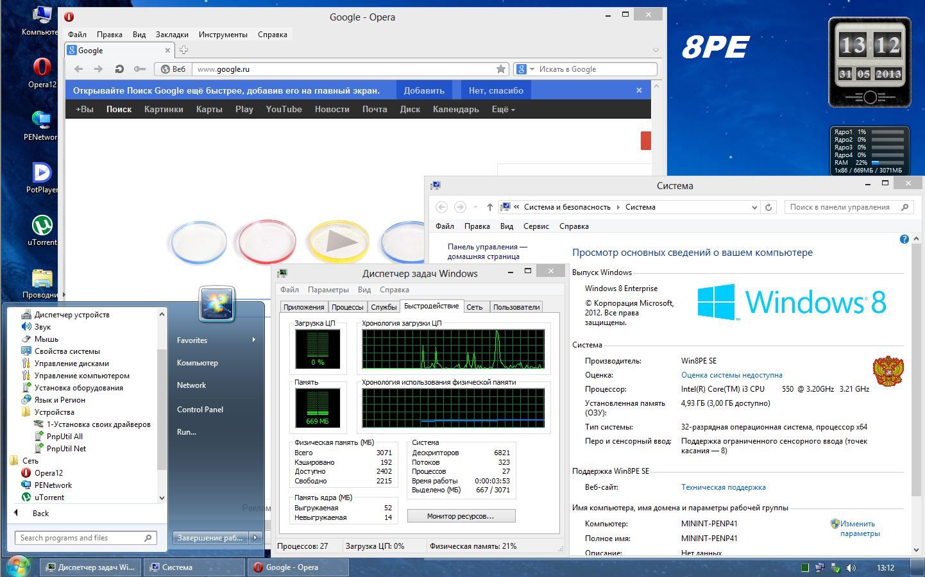Viewport: 925px width, 577px height.
Task: Open the Проводник desktop icon
Action: [x=42, y=283]
